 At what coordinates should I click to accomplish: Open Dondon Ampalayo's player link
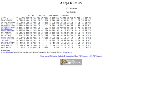click(7, 37)
